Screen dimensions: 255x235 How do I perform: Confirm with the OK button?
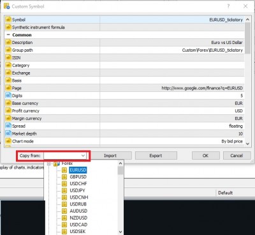(x=206, y=156)
